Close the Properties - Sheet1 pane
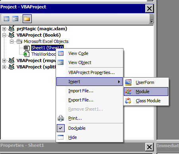The height and width of the screenshot is (154, 179). [x=149, y=147]
